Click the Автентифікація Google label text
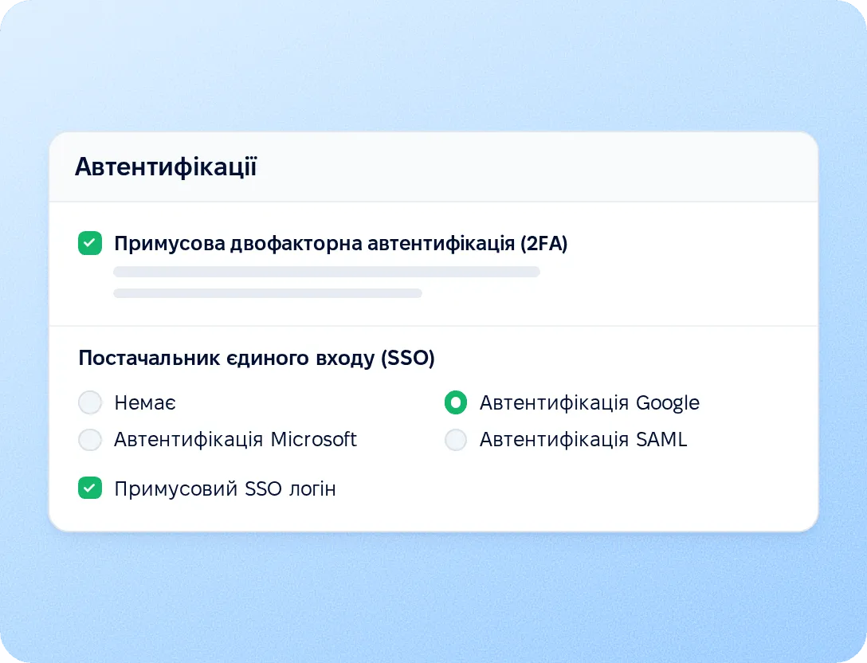Screen dimensions: 867x663 click(590, 403)
